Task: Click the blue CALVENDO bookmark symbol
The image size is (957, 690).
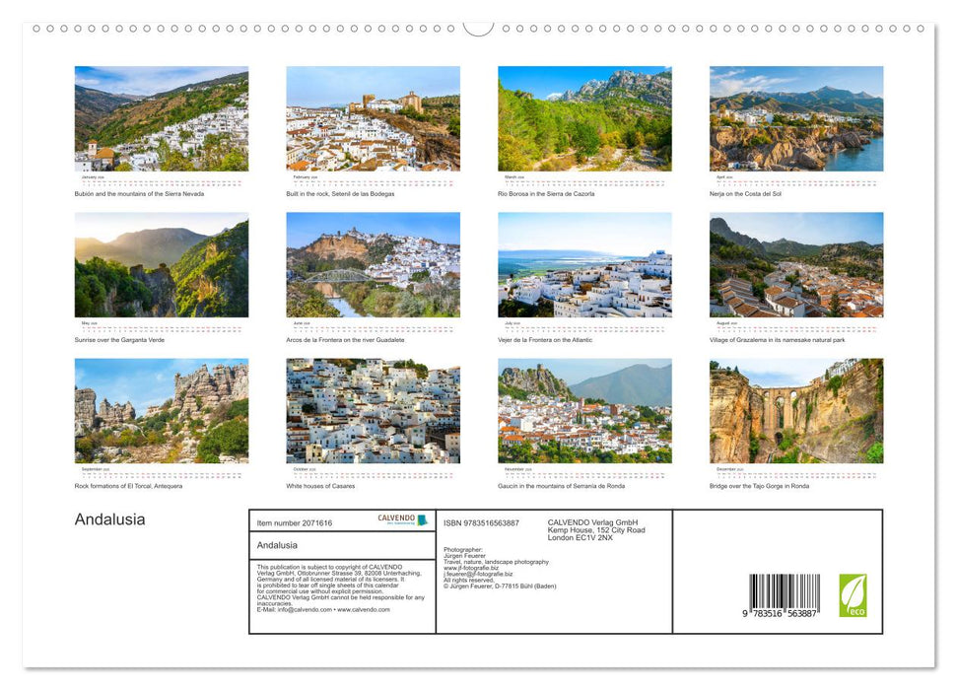Action: 422,517
